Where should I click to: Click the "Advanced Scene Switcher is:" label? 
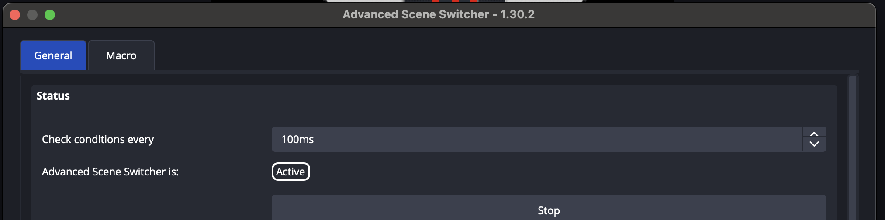point(110,172)
